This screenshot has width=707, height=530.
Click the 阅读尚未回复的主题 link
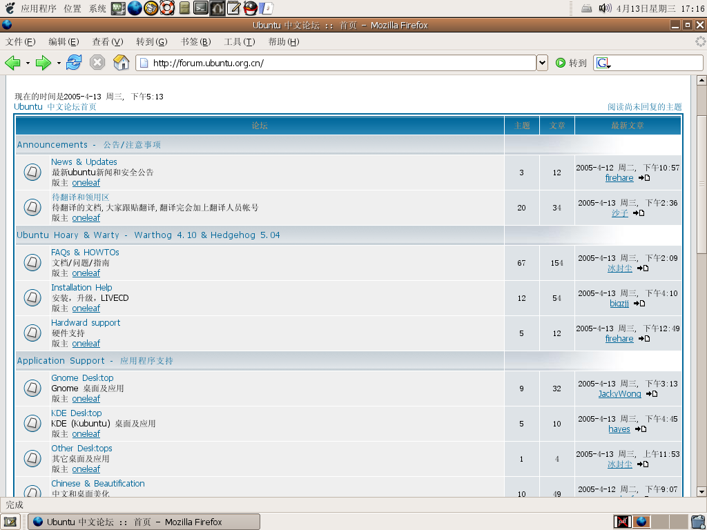(x=645, y=107)
